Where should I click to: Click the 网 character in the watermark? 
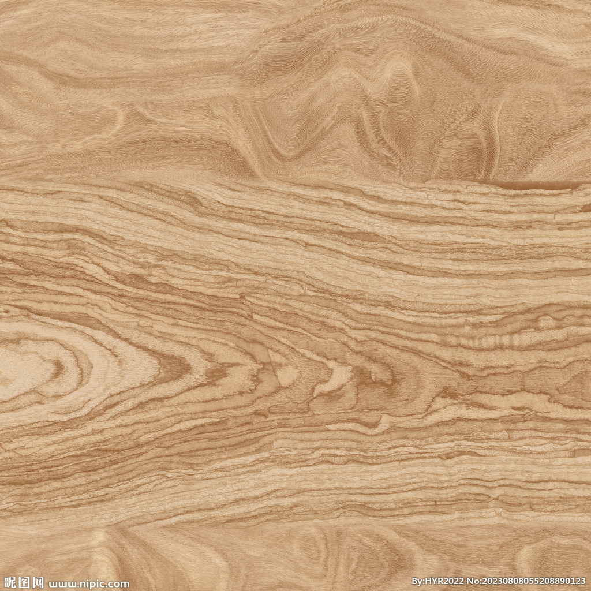click(x=38, y=582)
